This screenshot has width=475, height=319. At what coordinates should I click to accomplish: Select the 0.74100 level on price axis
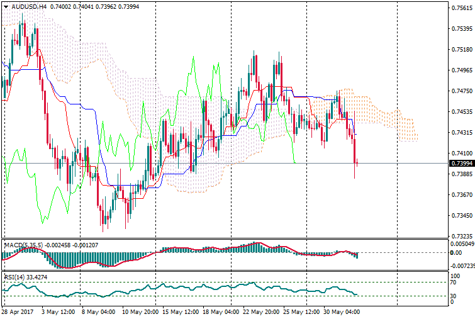[462, 153]
